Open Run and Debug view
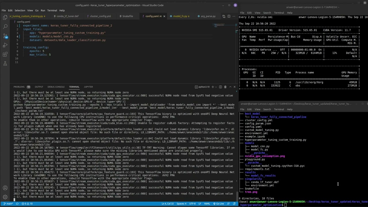368x207 pixels. click(x=5, y=45)
